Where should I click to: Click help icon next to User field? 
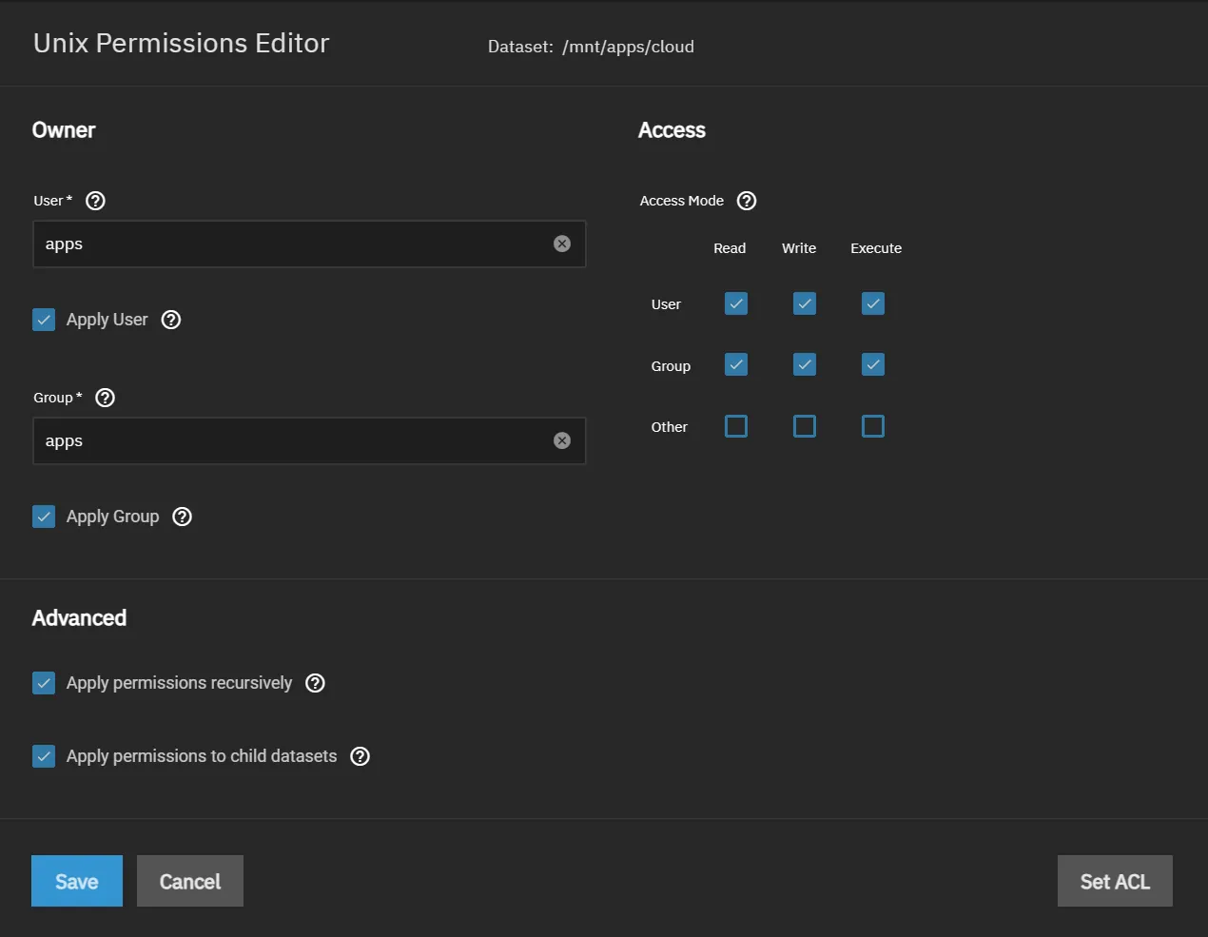[95, 201]
